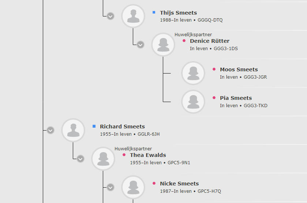Click the blue male marker beside Richard Smeets

point(94,126)
